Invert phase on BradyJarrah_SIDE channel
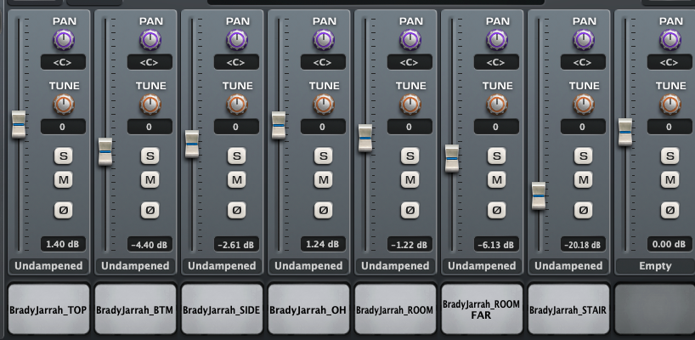695x340 pixels. [x=237, y=210]
